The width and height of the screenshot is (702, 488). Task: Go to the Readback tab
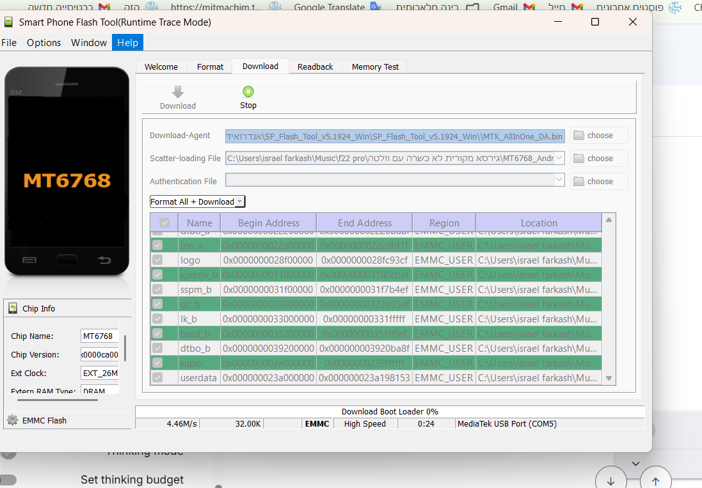click(315, 67)
